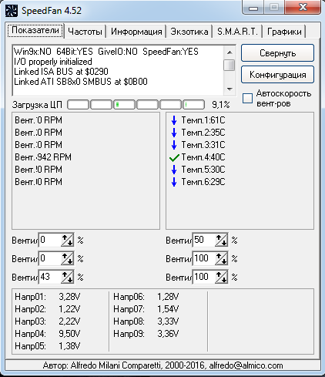The width and height of the screenshot is (325, 377).
Task: Click the log scrollbar thumb
Action: pyautogui.click(x=230, y=65)
